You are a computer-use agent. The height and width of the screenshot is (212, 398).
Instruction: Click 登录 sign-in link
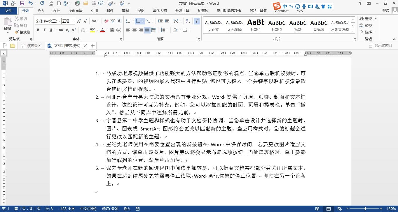click(386, 10)
